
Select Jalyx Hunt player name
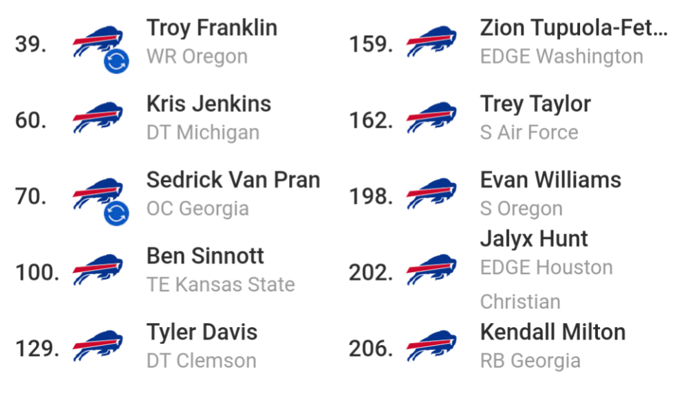[x=534, y=239]
